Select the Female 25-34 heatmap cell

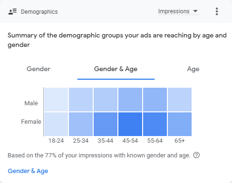coord(81,124)
